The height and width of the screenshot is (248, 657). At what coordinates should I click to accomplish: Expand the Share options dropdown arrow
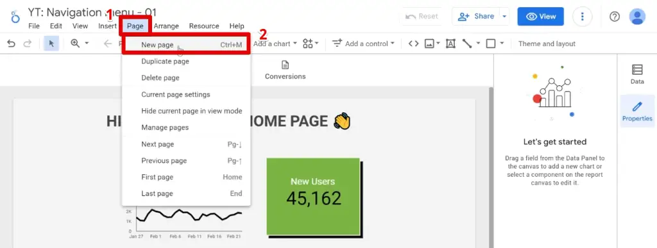coord(504,17)
